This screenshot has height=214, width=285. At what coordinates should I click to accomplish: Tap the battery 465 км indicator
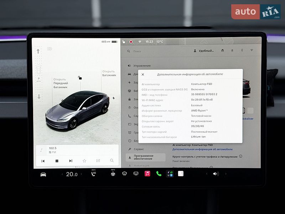[110, 42]
